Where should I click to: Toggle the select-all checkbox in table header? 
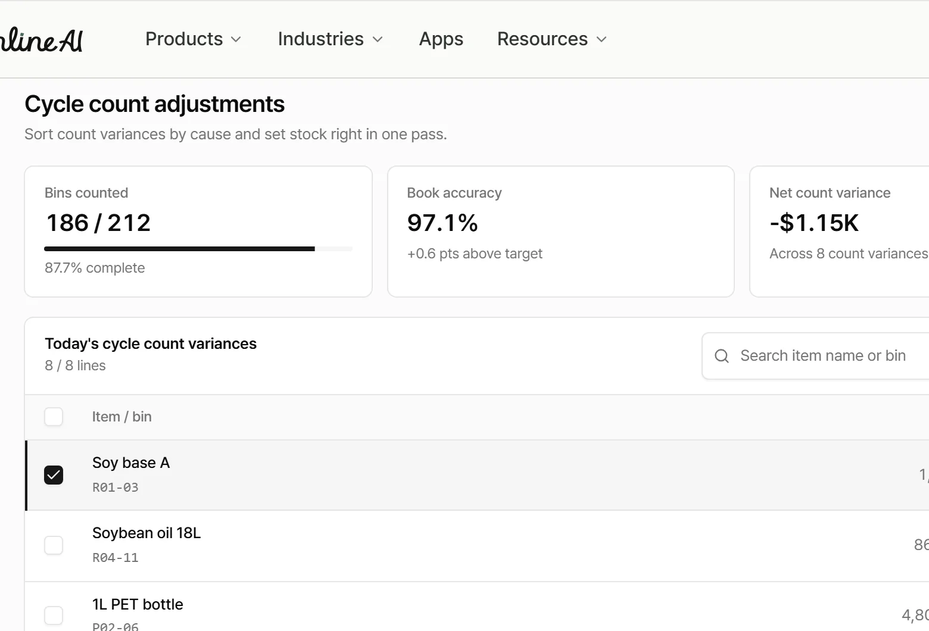coord(54,417)
